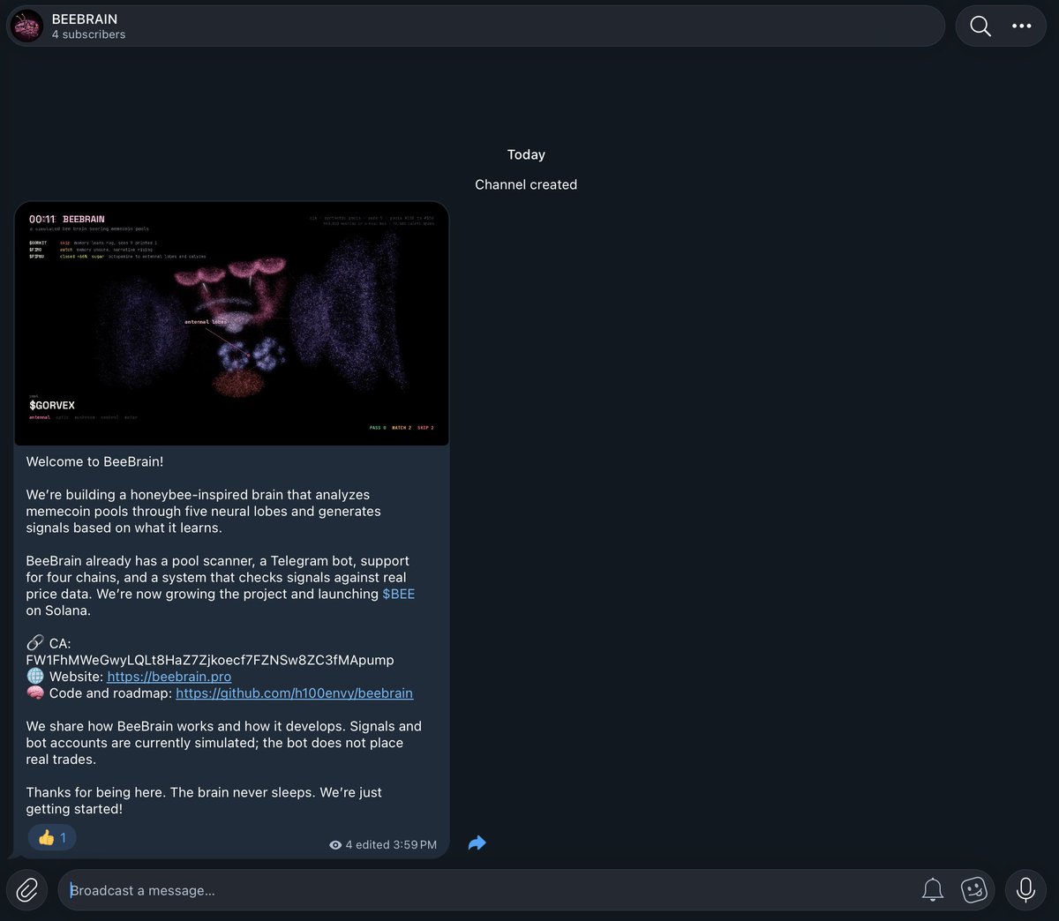
Task: Toggle the notification bell in message bar
Action: click(x=933, y=890)
